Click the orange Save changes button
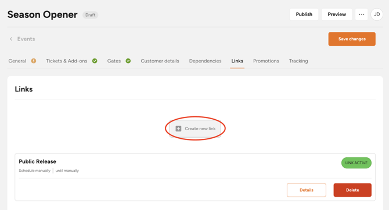 [x=352, y=39]
